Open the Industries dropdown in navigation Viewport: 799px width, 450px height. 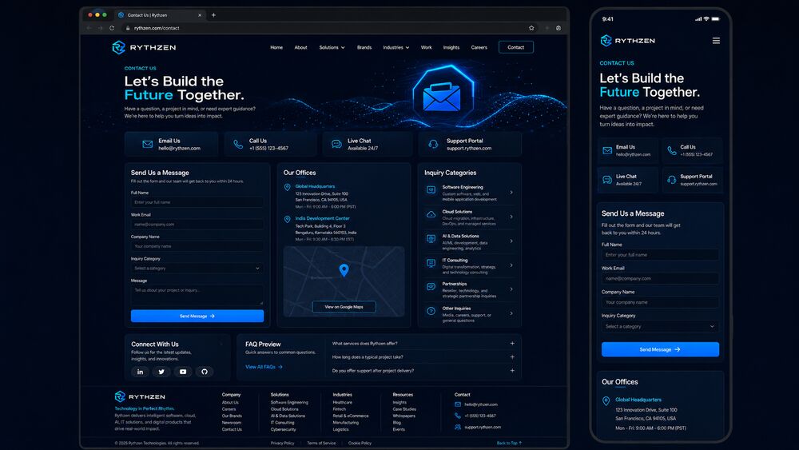coord(396,47)
